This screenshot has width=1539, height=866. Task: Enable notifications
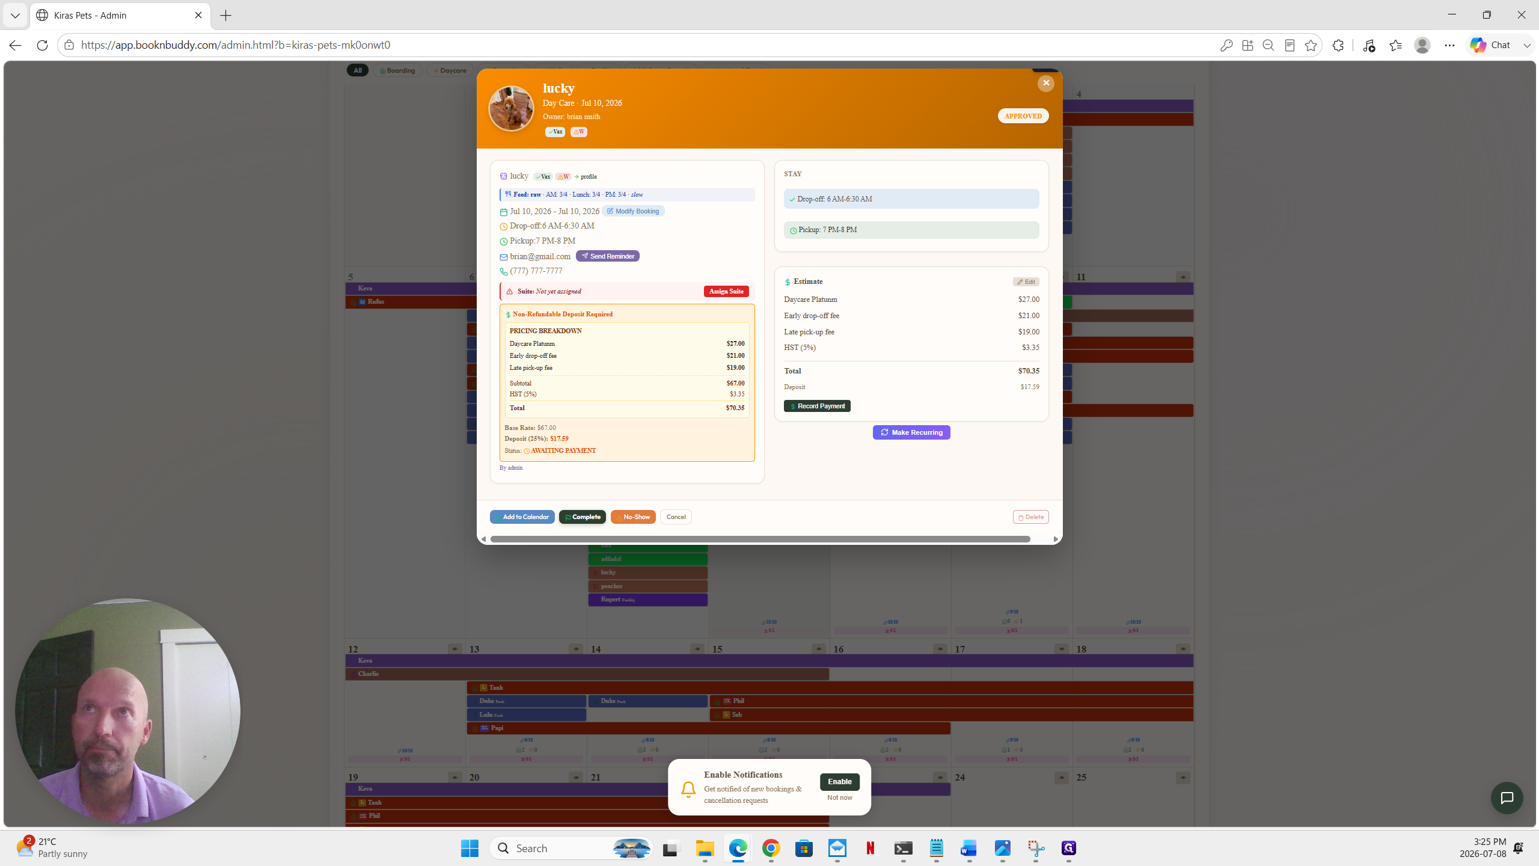[x=839, y=782]
